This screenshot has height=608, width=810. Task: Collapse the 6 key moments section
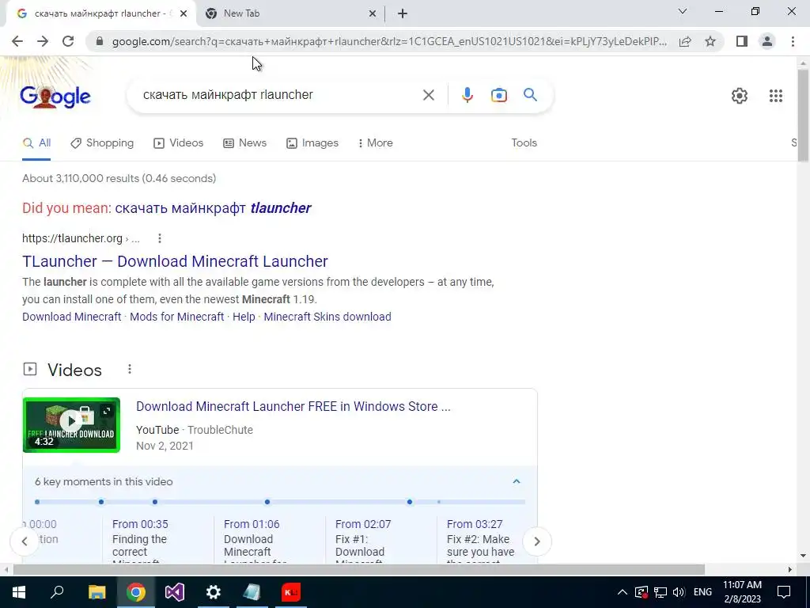point(516,481)
